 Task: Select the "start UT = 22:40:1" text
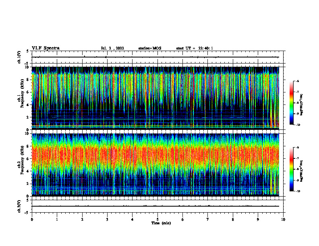[195, 48]
